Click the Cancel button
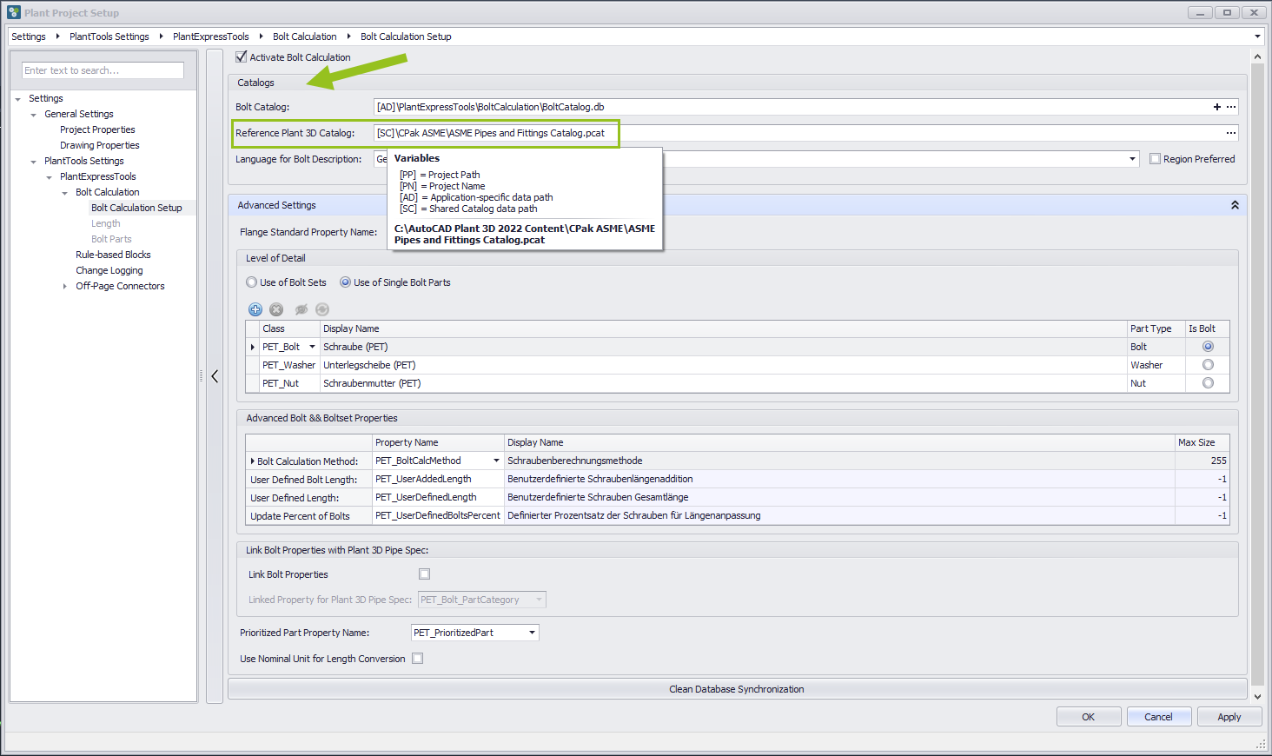This screenshot has height=756, width=1272. (x=1158, y=717)
